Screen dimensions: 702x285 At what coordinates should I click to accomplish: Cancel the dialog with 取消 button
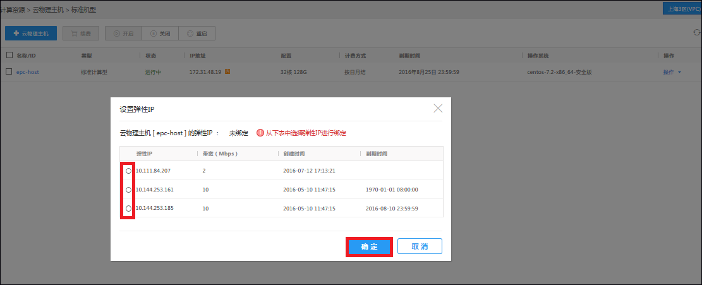click(x=420, y=246)
